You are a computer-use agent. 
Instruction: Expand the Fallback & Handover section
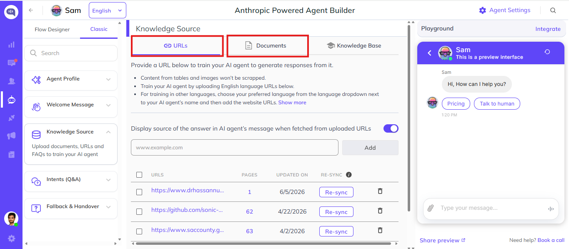[x=108, y=207]
